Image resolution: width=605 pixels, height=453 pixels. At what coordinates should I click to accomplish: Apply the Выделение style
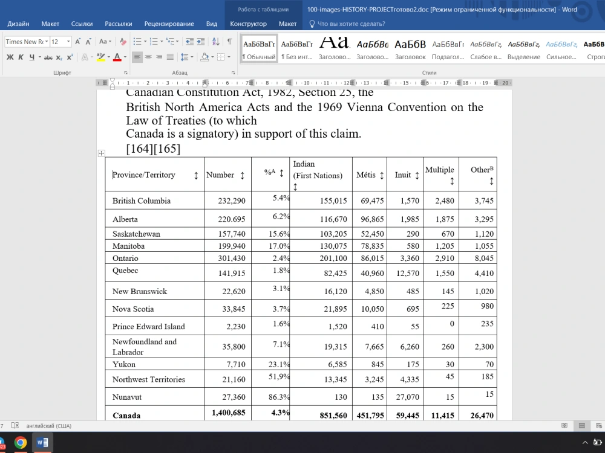point(523,49)
